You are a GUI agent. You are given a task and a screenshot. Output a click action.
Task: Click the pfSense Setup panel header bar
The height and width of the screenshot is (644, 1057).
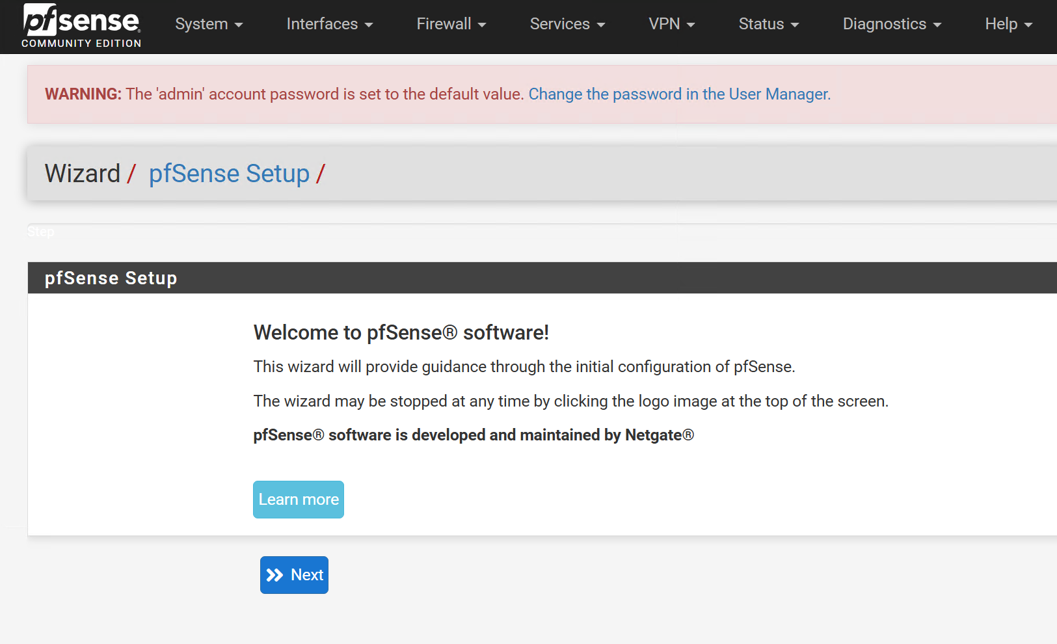(520, 278)
